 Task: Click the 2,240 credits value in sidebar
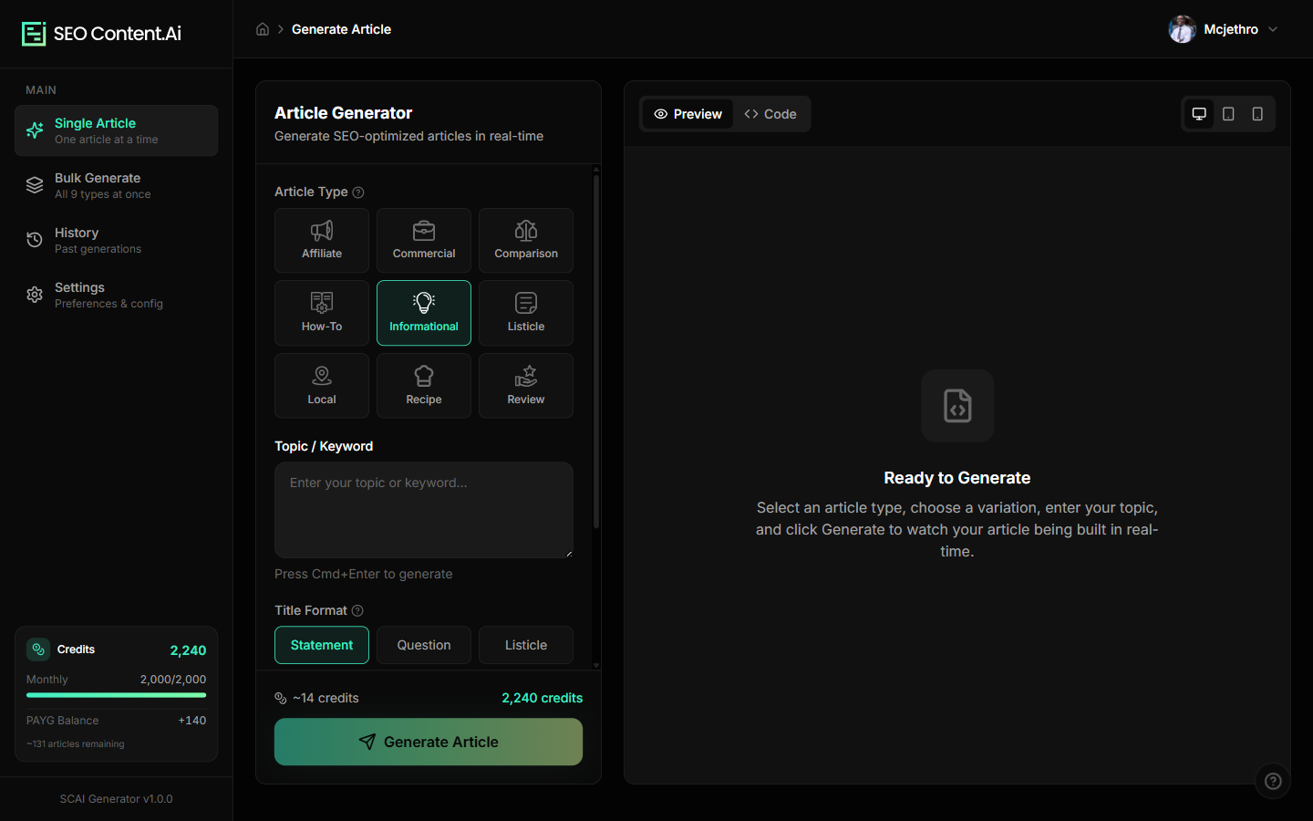pyautogui.click(x=188, y=650)
